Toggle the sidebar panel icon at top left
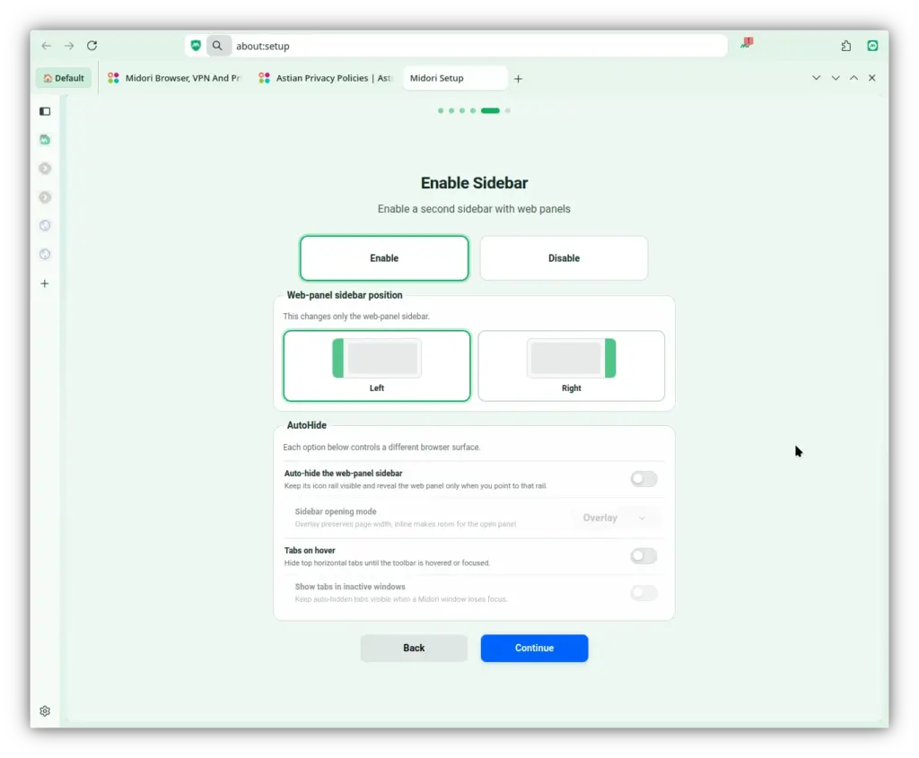Viewport: 919px width, 758px height. 45,111
